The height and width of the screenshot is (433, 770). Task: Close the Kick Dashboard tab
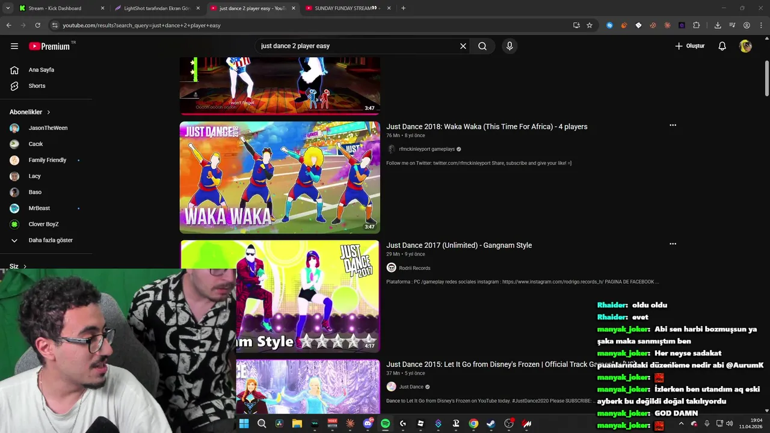(x=102, y=8)
